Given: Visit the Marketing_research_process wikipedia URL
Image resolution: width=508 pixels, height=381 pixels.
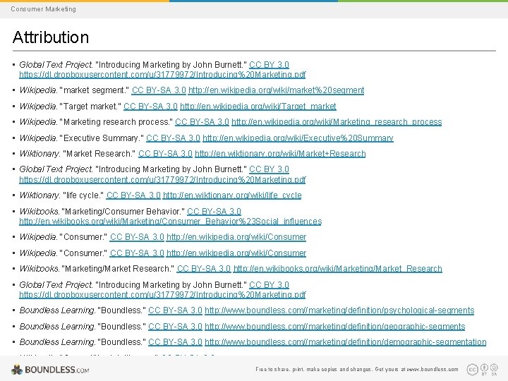Looking at the screenshot, I should pyautogui.click(x=337, y=122).
